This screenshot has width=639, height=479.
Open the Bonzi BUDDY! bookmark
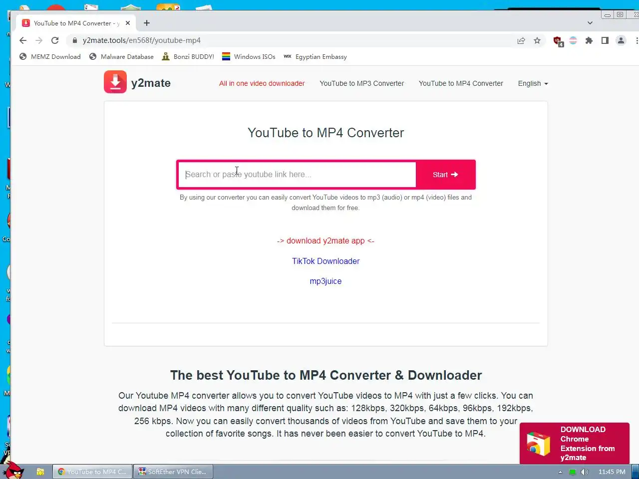[x=188, y=56]
